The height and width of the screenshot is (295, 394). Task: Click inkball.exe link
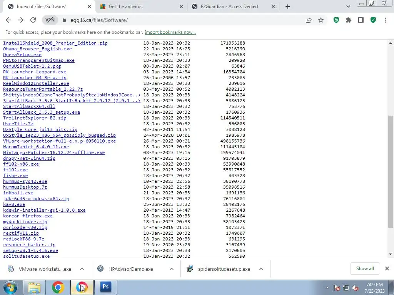point(18,193)
